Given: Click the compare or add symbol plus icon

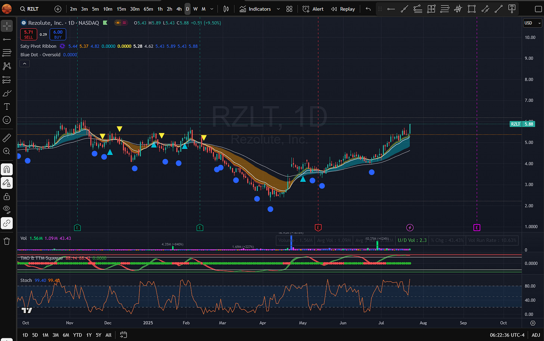Looking at the screenshot, I should pyautogui.click(x=58, y=9).
